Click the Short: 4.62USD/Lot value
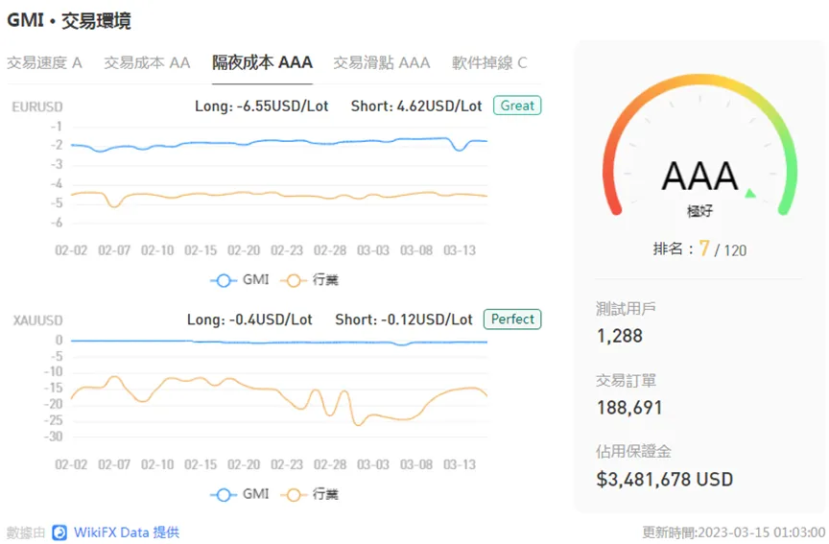The width and height of the screenshot is (829, 544). click(x=416, y=106)
